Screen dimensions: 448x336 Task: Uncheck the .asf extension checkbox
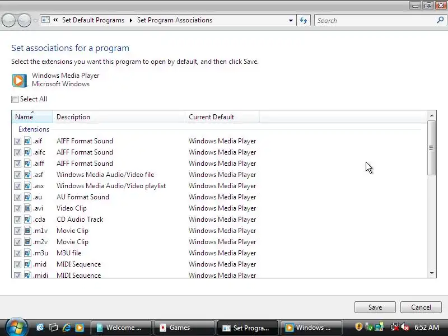(17, 175)
